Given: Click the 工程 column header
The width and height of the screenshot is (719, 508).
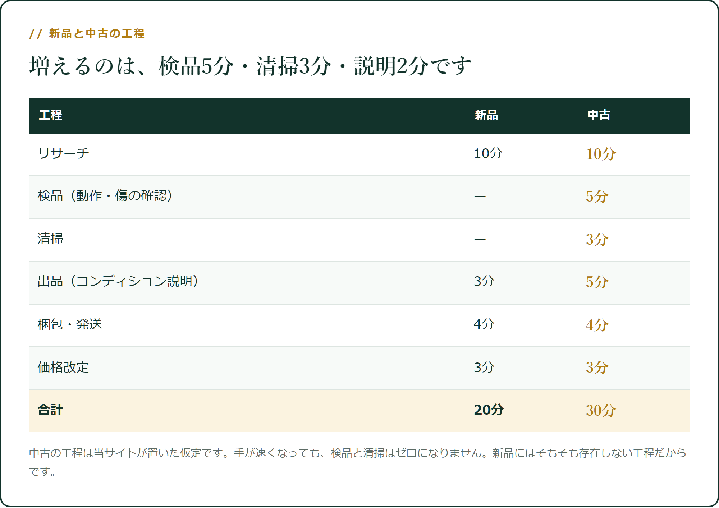Looking at the screenshot, I should tap(50, 115).
